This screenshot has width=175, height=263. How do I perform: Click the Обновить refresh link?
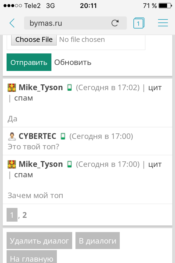(73, 62)
